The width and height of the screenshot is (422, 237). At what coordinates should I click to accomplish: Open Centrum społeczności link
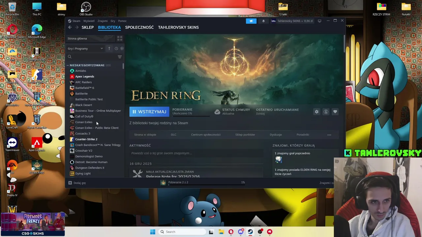(206, 135)
